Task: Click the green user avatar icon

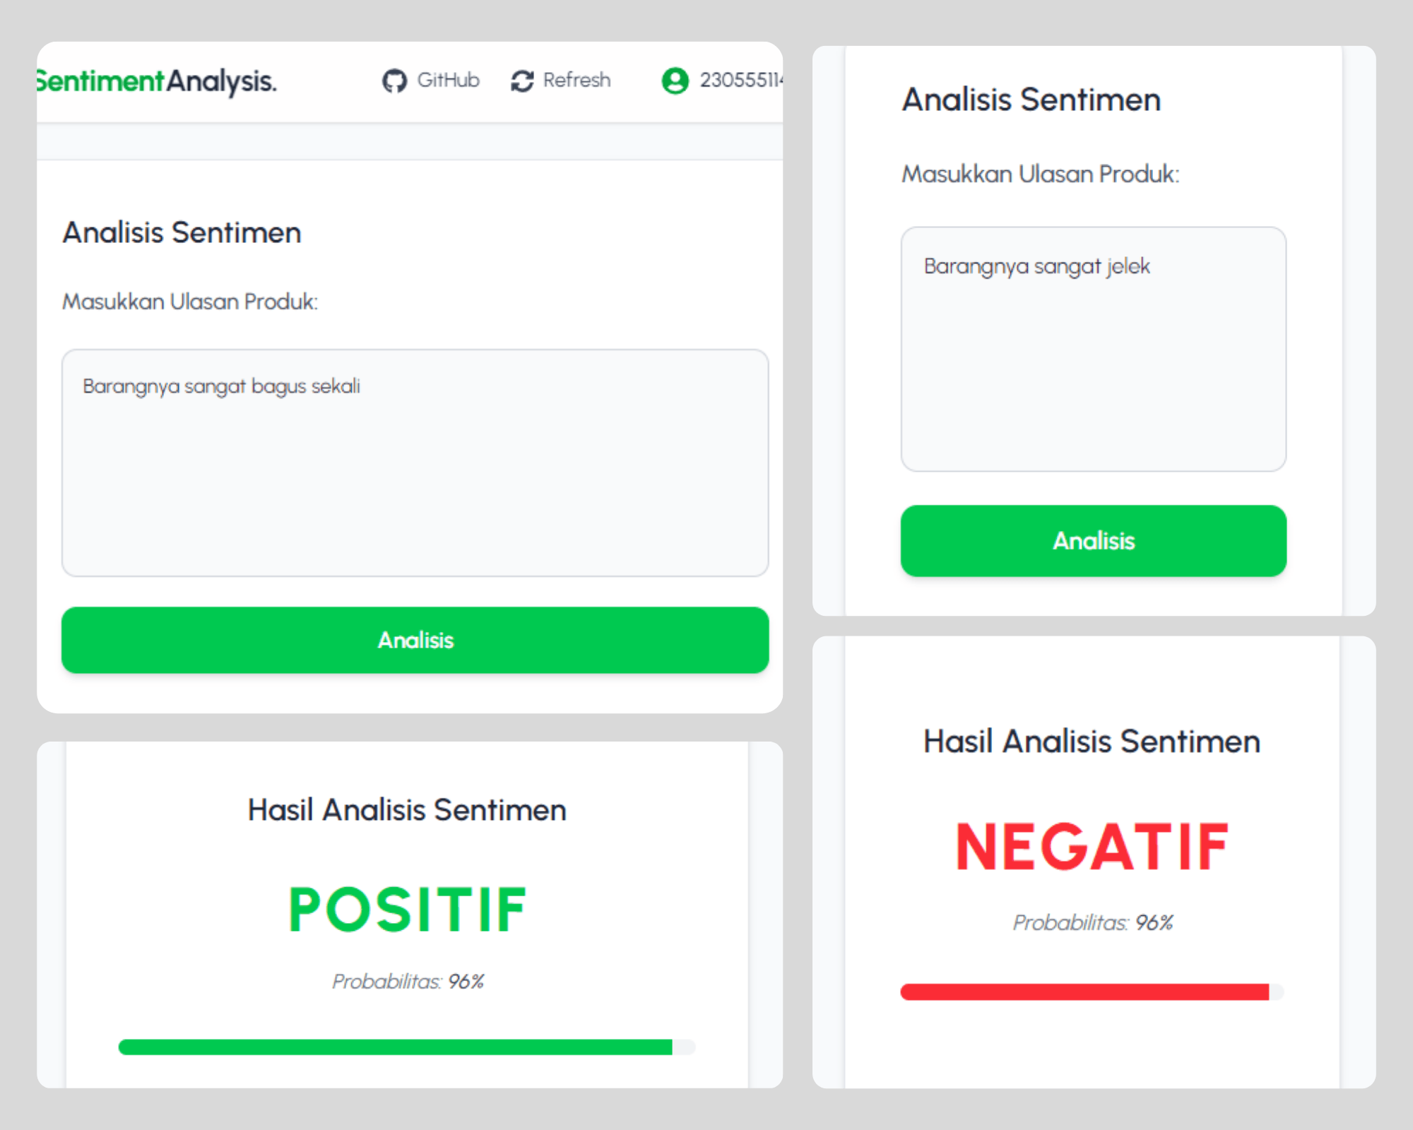Action: coord(675,81)
